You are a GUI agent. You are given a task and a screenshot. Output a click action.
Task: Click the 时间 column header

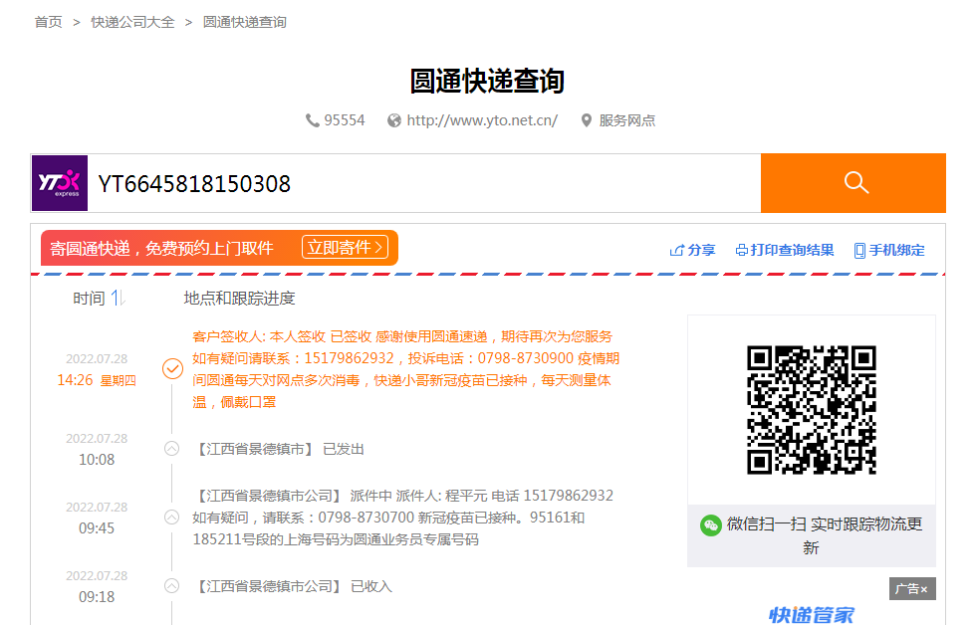[89, 299]
